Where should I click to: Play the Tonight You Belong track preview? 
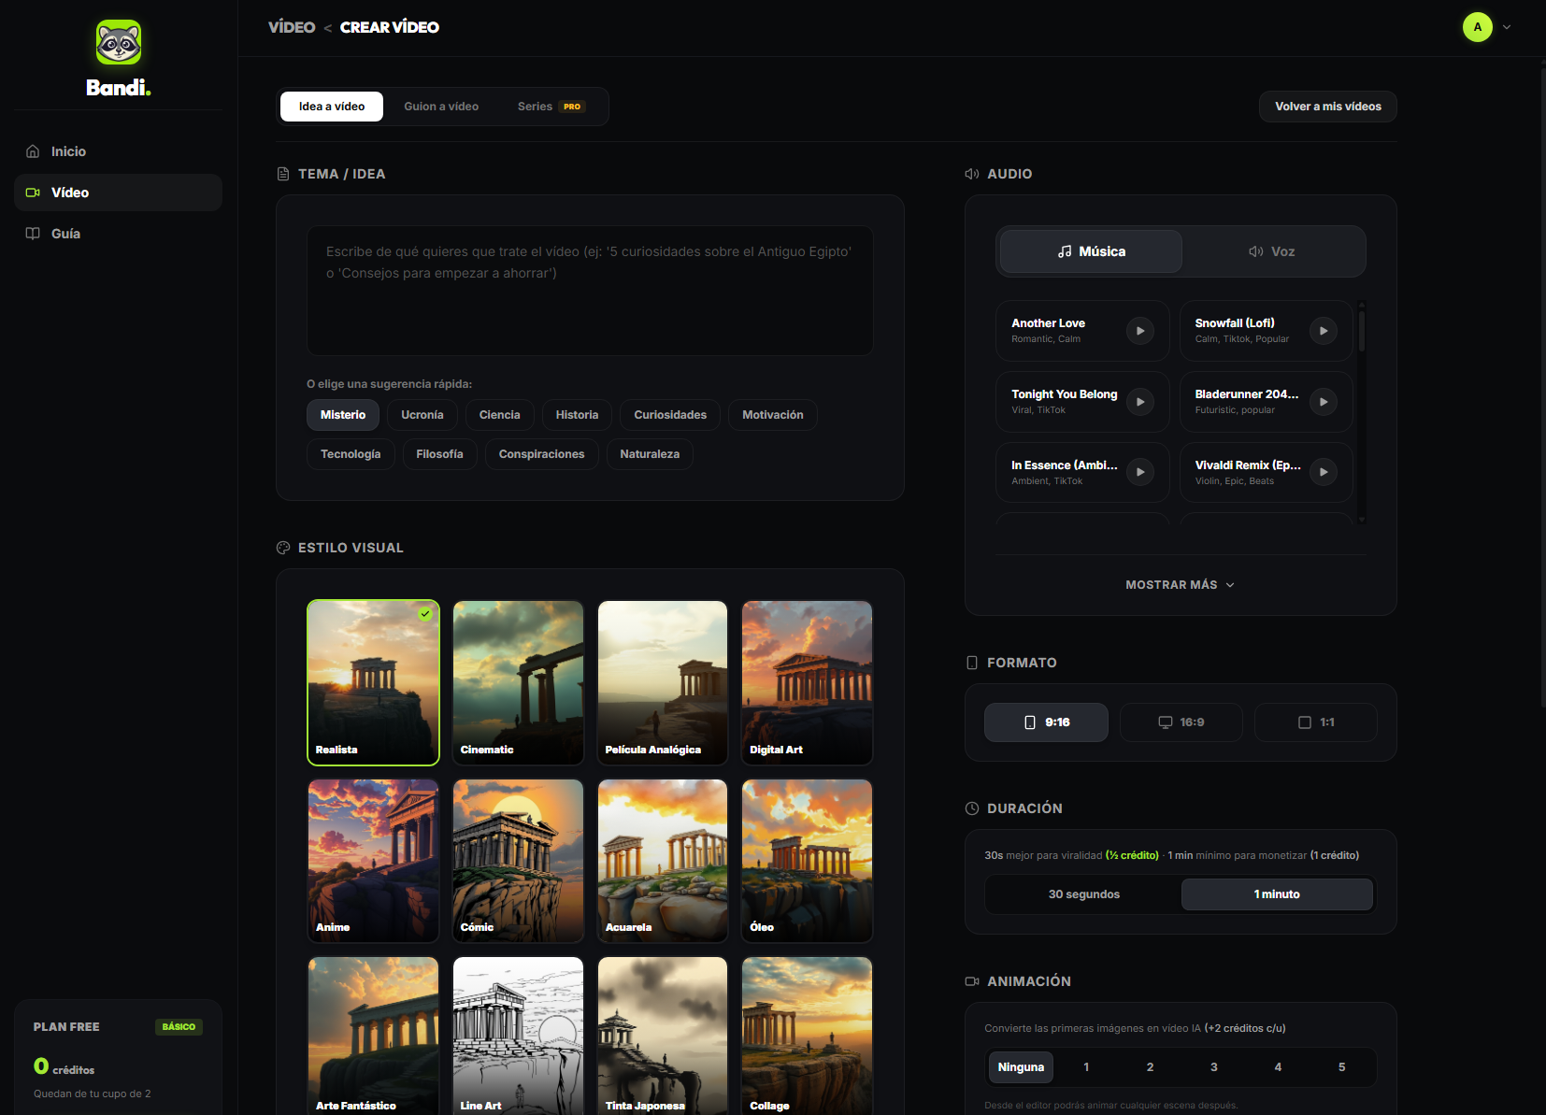1140,402
